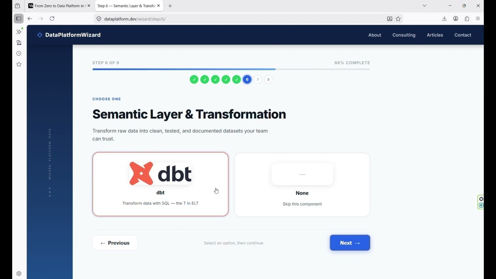Close the 'From Zero to Data Platform' tab
496x279 pixels.
click(88, 6)
